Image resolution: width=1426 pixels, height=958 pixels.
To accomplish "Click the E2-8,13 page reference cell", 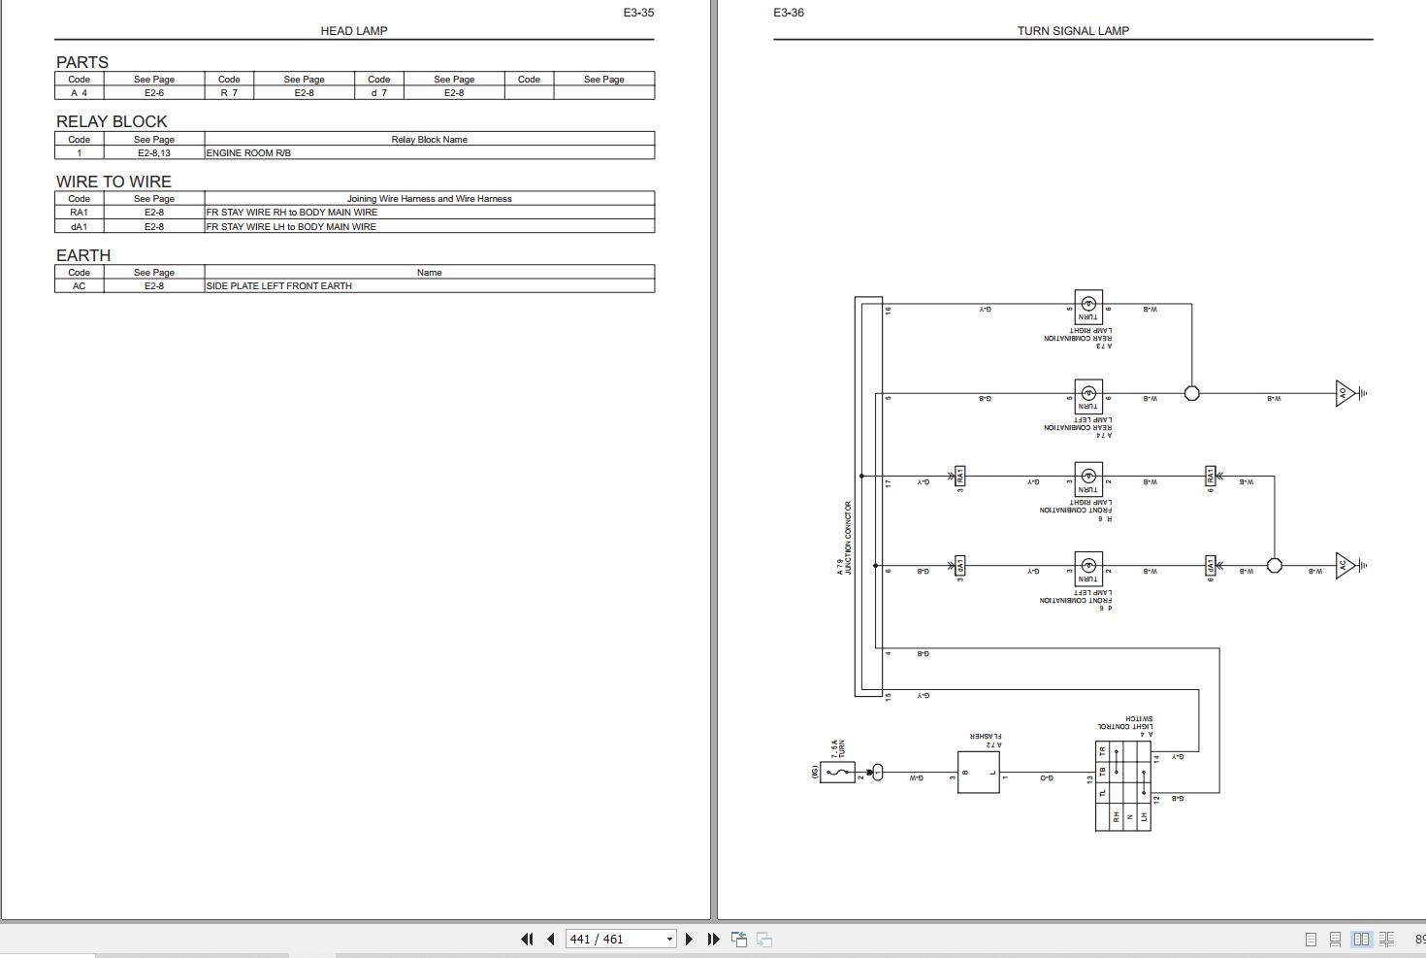I will pos(154,153).
